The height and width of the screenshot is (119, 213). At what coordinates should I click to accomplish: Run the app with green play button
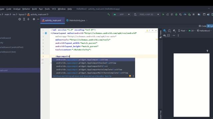coord(163,15)
